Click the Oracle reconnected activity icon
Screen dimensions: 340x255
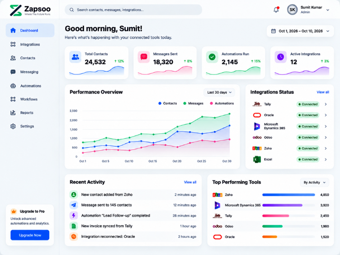point(74,236)
